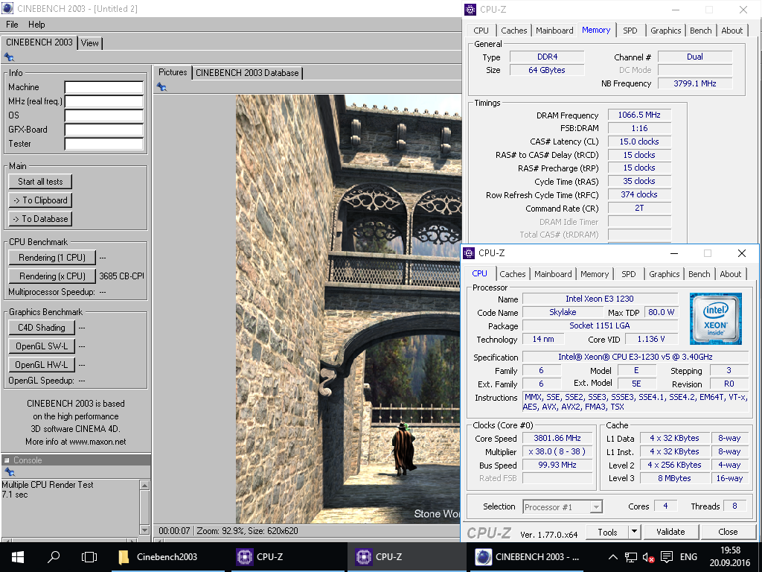Click the Console panel header square icon
This screenshot has width=762, height=572.
(x=7, y=460)
